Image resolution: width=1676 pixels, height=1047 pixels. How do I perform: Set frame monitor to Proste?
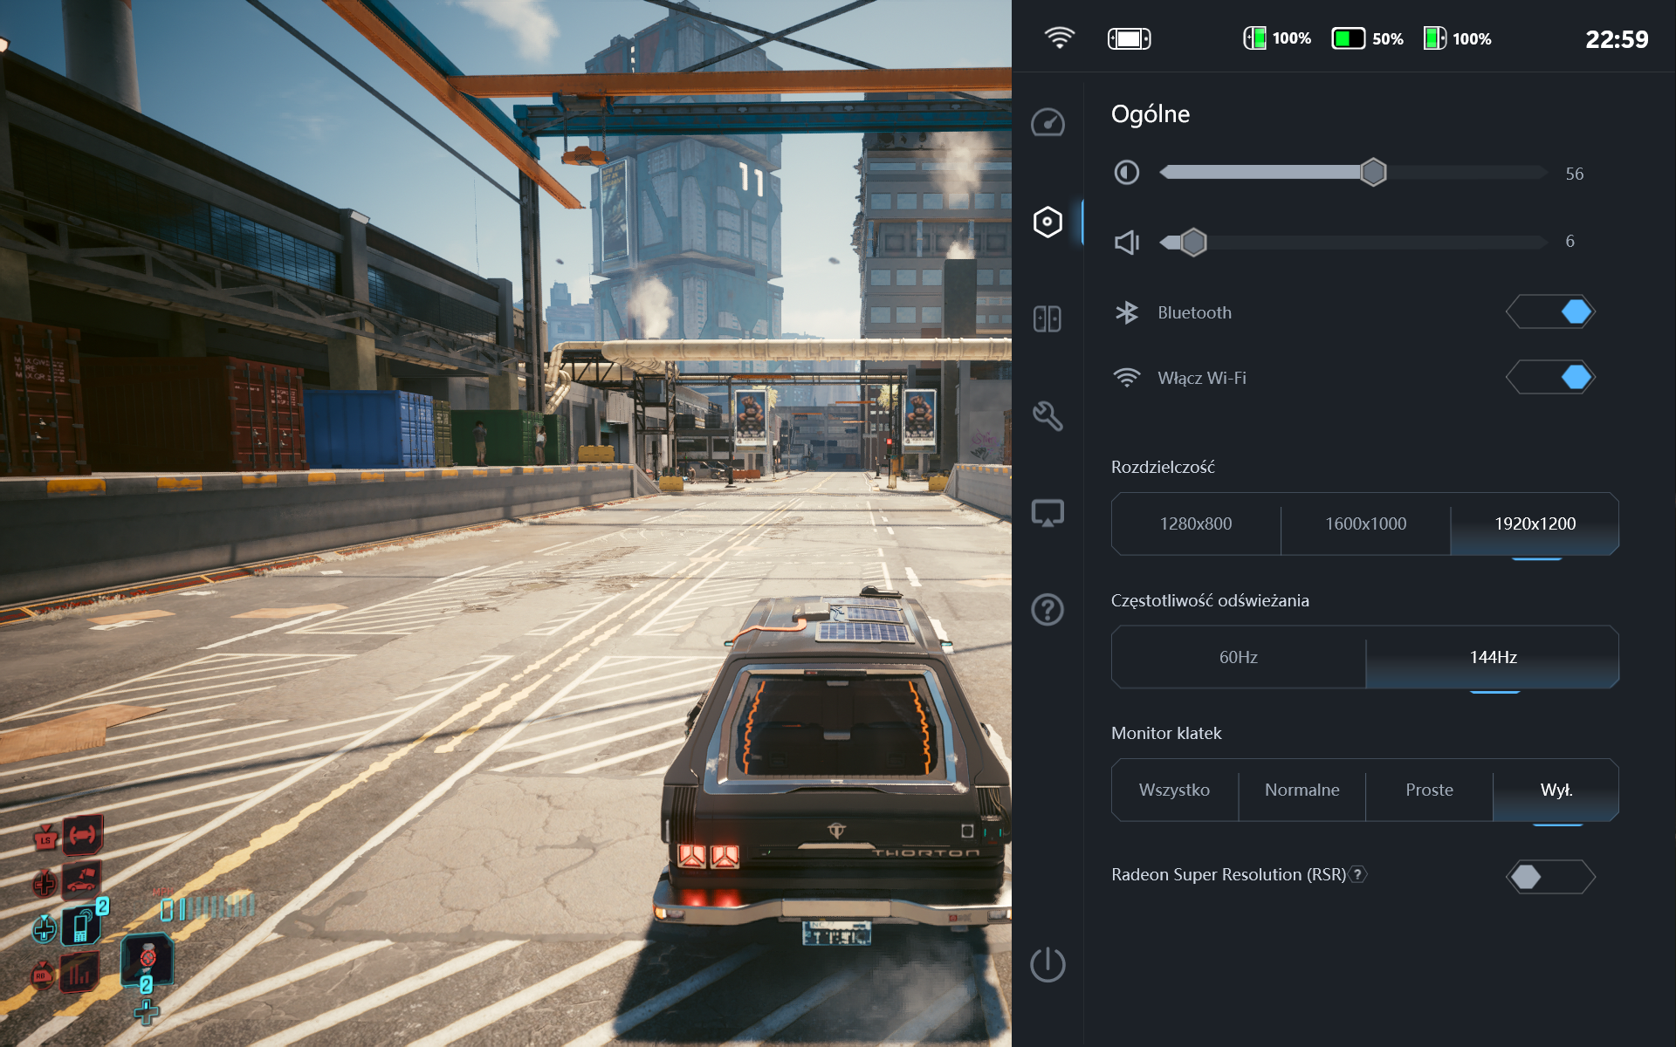click(x=1430, y=790)
